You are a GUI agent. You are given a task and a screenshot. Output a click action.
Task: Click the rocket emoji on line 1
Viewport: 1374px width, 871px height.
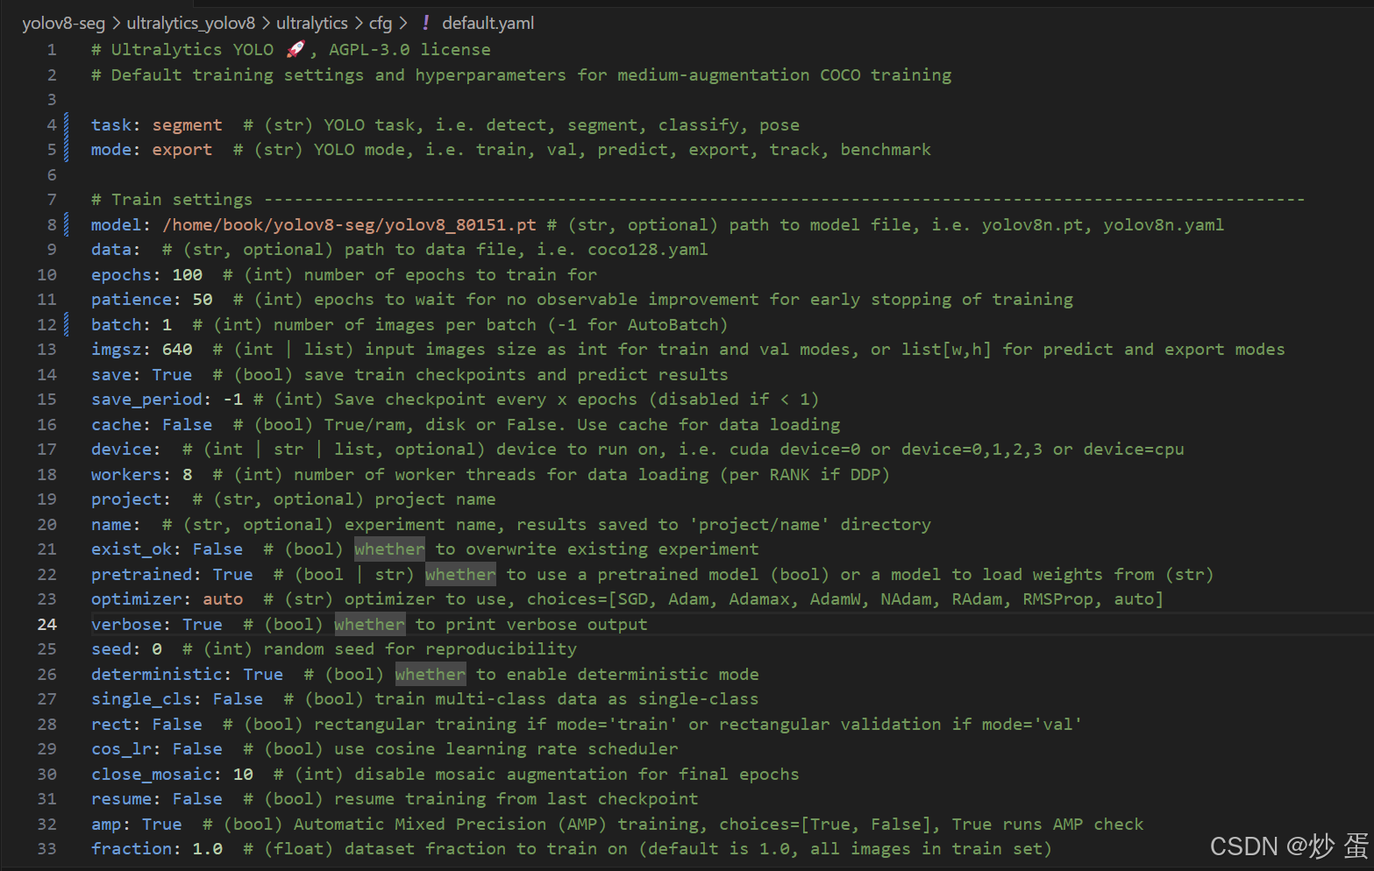pos(295,49)
